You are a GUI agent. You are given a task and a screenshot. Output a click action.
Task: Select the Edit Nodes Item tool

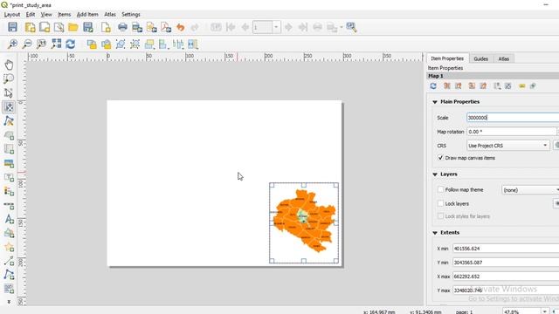tap(9, 121)
